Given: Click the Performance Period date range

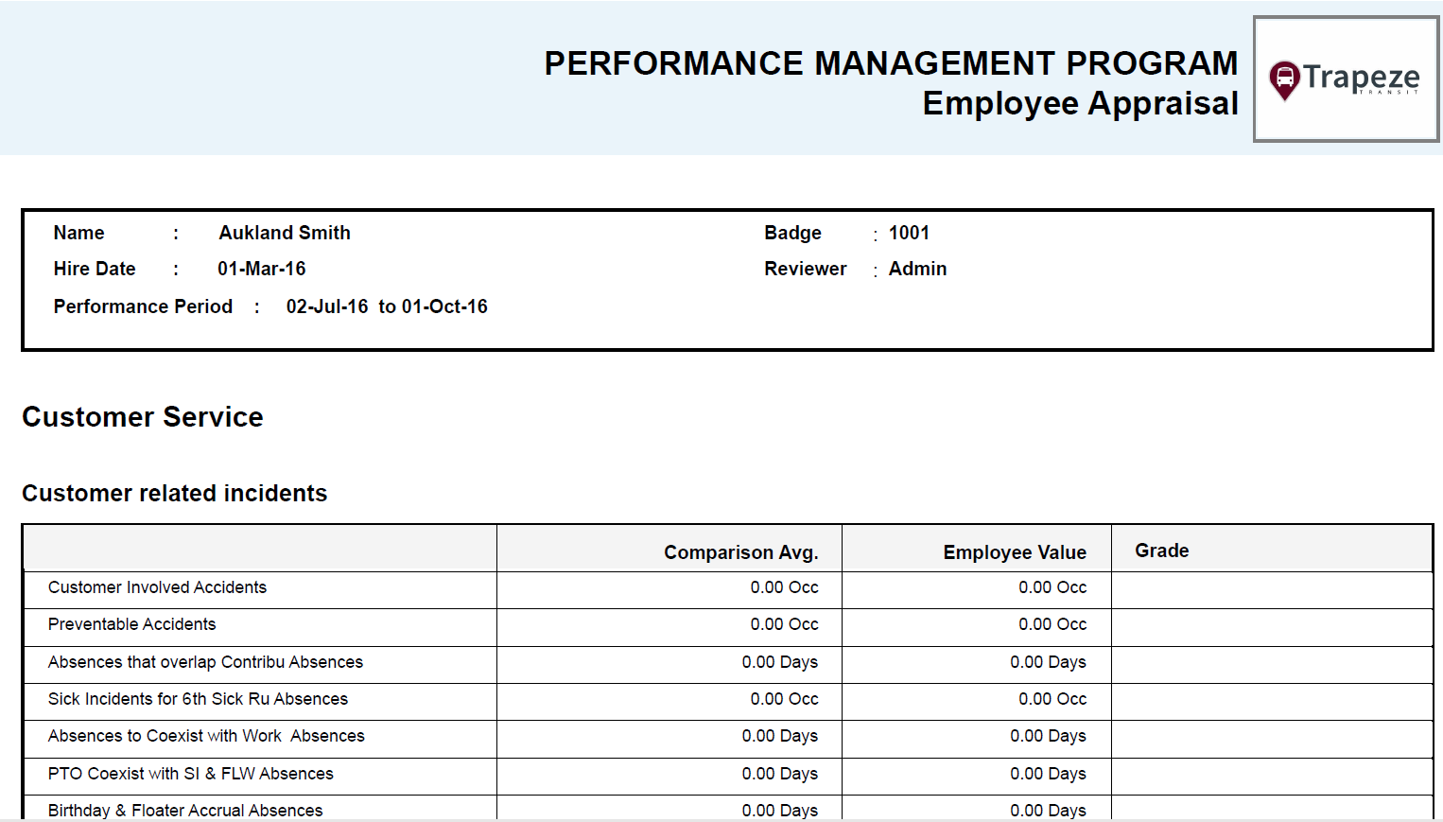Looking at the screenshot, I should click(x=387, y=306).
